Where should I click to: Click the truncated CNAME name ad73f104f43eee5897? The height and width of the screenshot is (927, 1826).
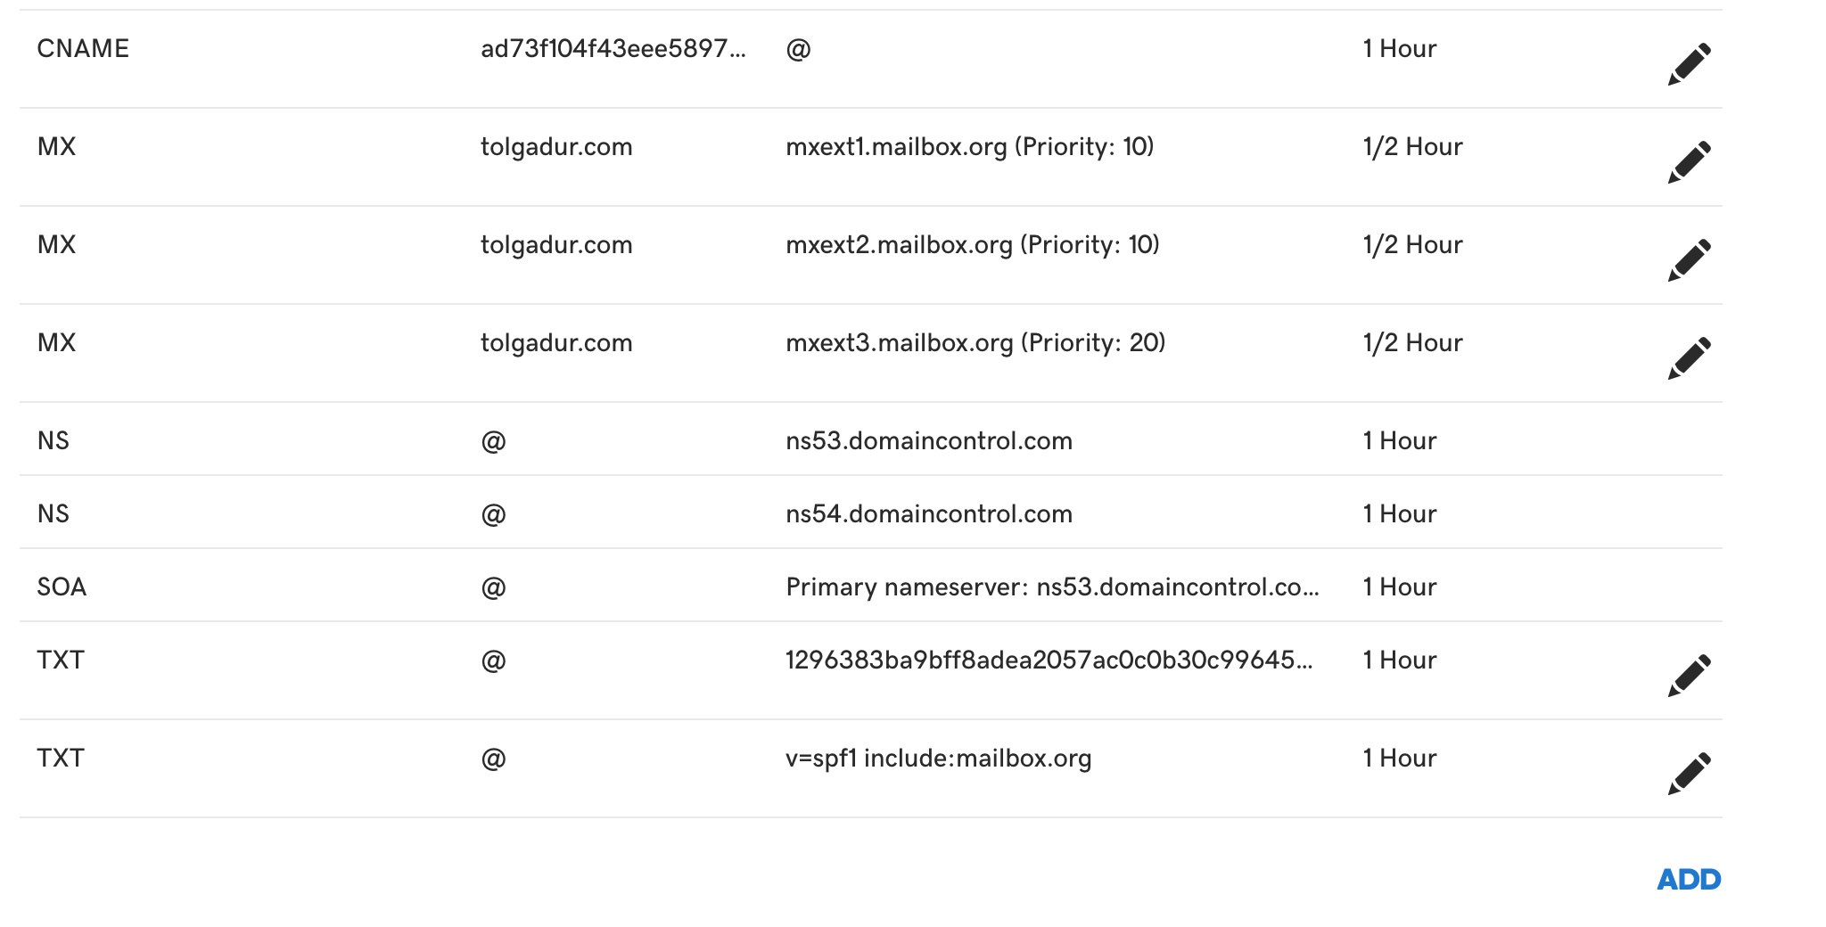(x=613, y=49)
